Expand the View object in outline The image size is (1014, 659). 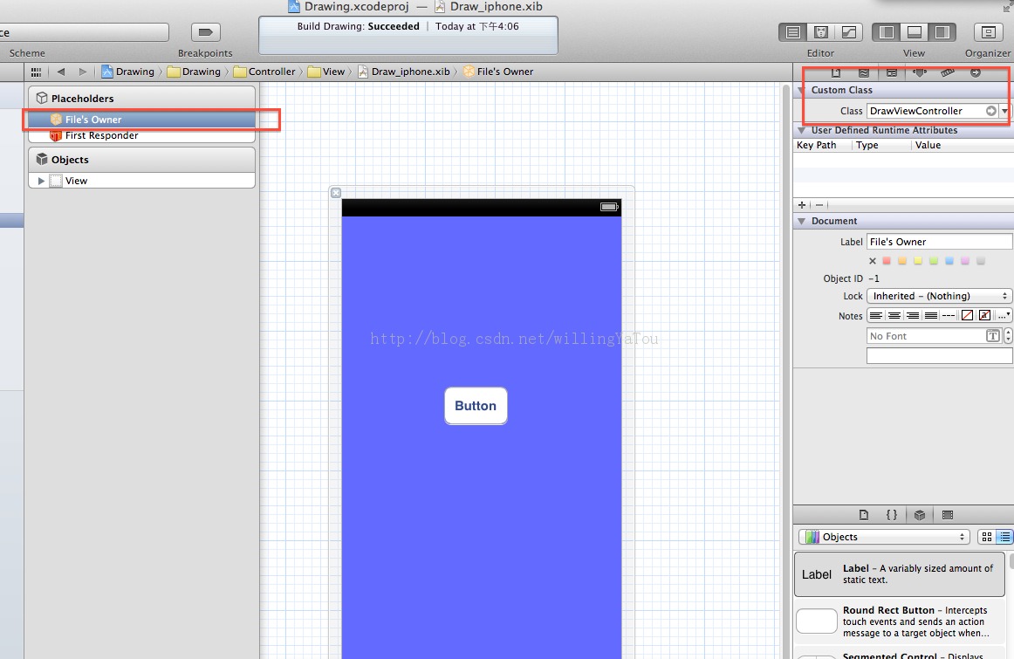(40, 181)
